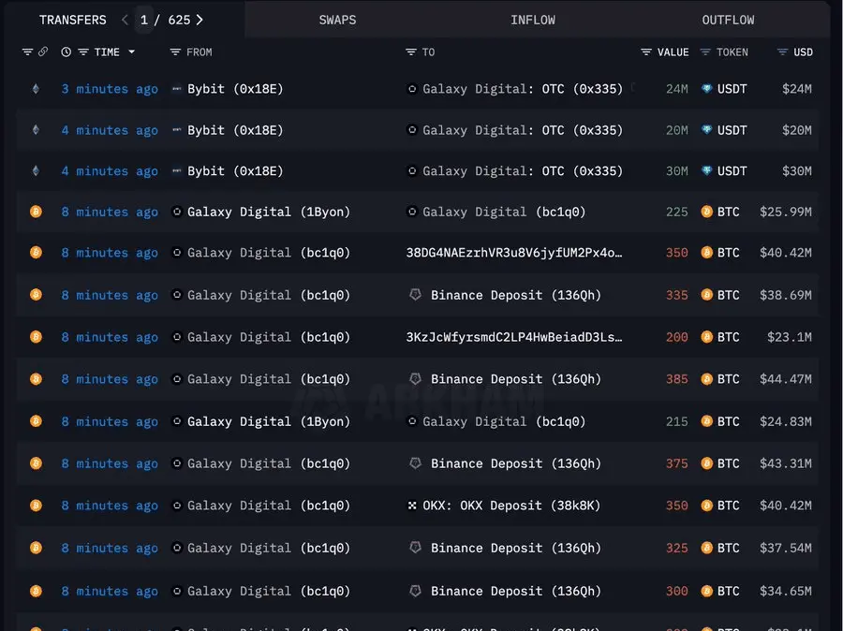This screenshot has height=631, width=843.
Task: Click BTC token icon in $43.31M row
Action: tap(707, 463)
